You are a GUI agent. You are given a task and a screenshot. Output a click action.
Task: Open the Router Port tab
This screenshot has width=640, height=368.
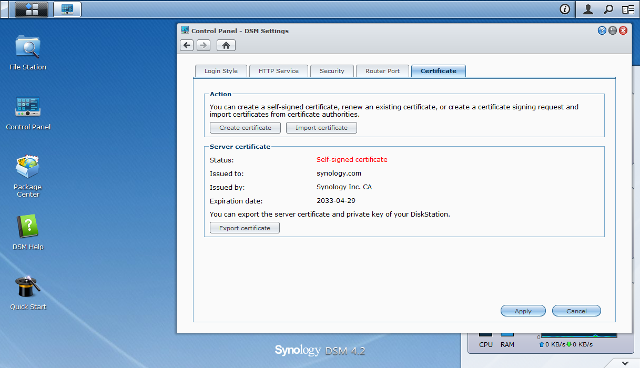coord(383,71)
